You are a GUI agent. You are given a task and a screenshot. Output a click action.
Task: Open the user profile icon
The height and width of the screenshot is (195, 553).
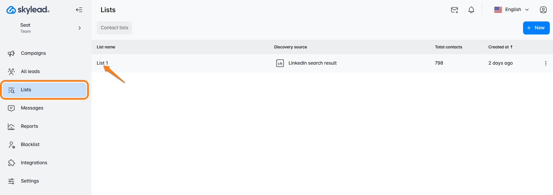[543, 10]
